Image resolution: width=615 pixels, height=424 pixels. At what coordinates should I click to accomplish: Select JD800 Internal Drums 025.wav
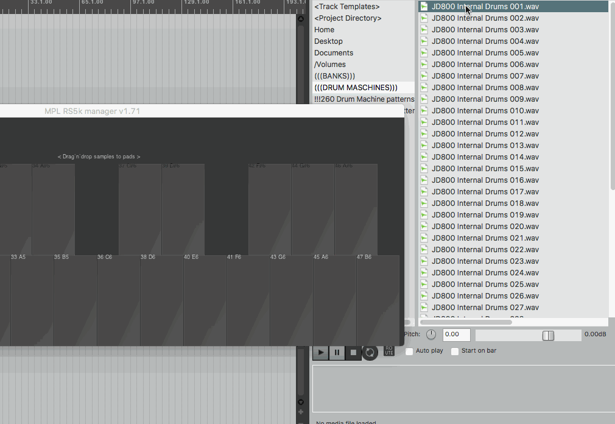click(513, 284)
